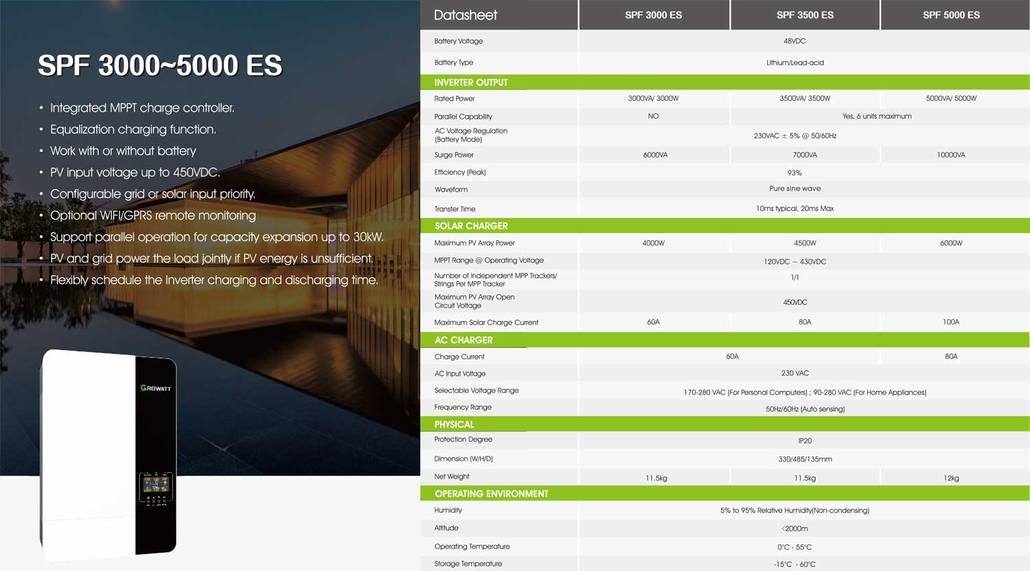Click the Net Weight row label
This screenshot has height=571, width=1030.
coord(451,477)
